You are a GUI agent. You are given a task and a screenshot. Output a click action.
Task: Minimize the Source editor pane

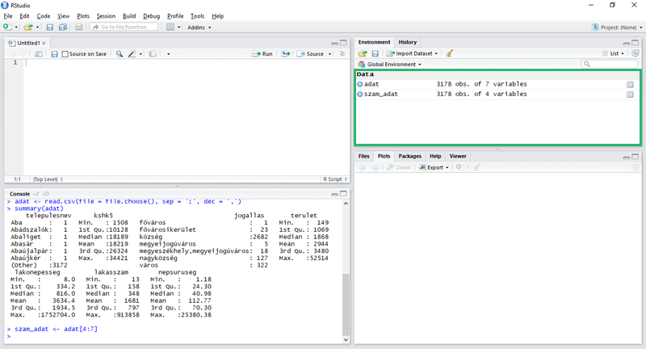[334, 44]
